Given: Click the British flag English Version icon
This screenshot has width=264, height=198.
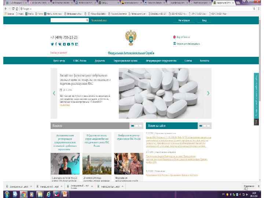Looking at the screenshot, I should pos(175,37).
